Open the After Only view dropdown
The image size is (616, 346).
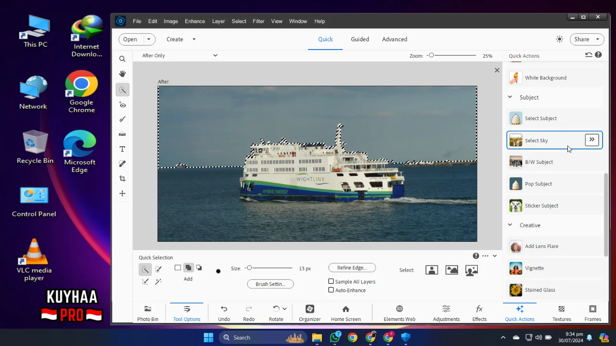tap(180, 56)
